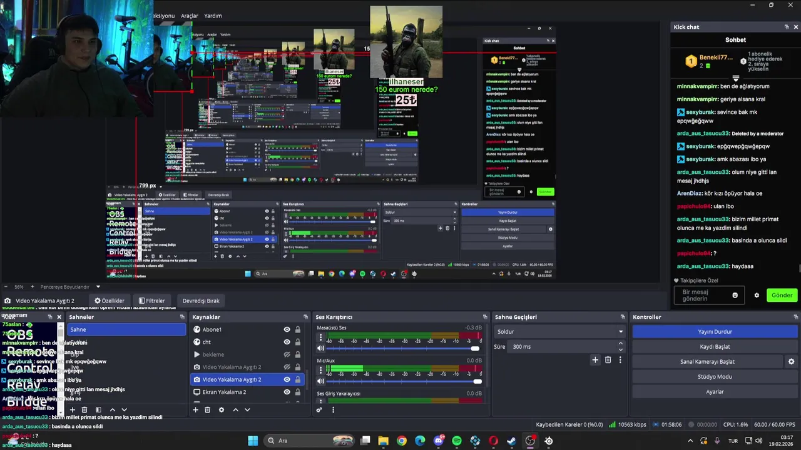801x450 pixels.
Task: Open the Soldur transition dropdown
Action: [x=559, y=332]
